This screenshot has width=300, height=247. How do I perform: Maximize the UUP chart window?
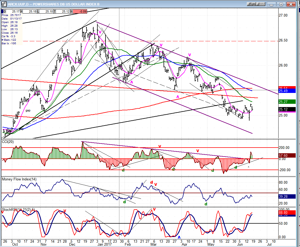click(281, 4)
